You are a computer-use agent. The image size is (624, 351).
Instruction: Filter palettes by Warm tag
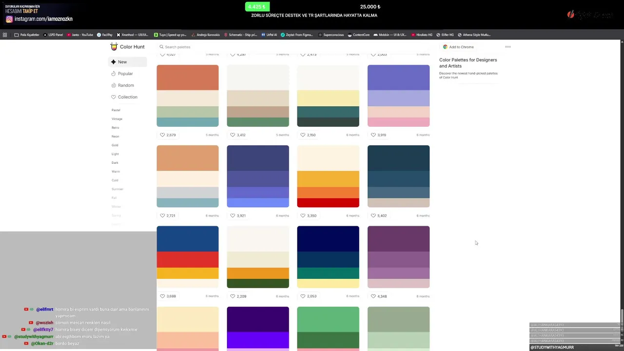point(116,172)
